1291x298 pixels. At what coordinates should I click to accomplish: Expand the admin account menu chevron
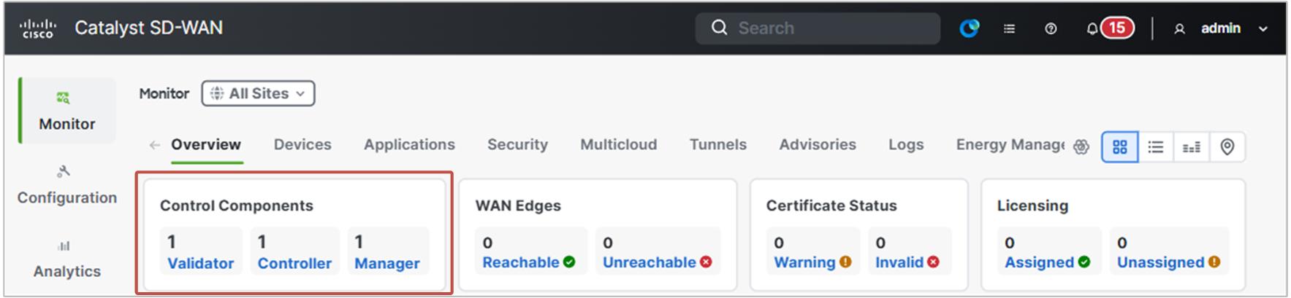tap(1263, 29)
